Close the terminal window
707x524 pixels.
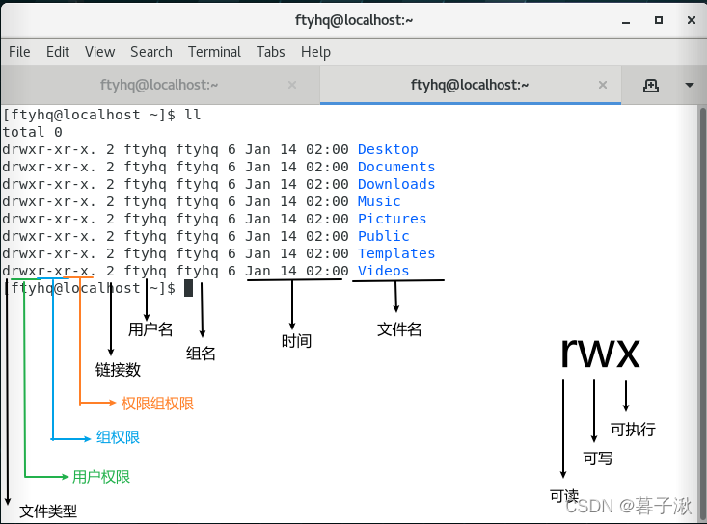692,20
